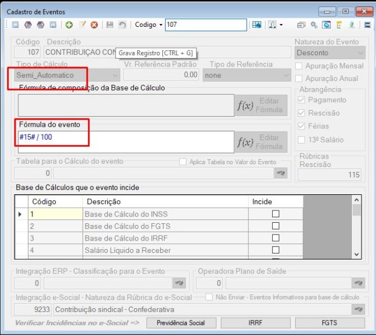This screenshot has height=335, width=376.
Task: Click the blue refresh window toolbar icon
Action: point(326,25)
